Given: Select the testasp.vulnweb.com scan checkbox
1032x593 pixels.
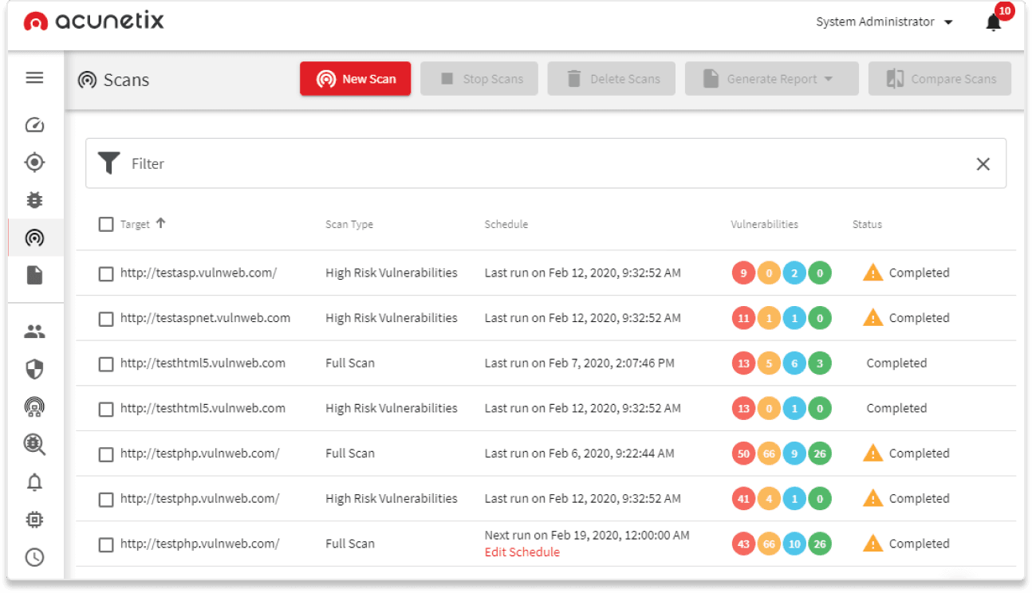Looking at the screenshot, I should (106, 273).
